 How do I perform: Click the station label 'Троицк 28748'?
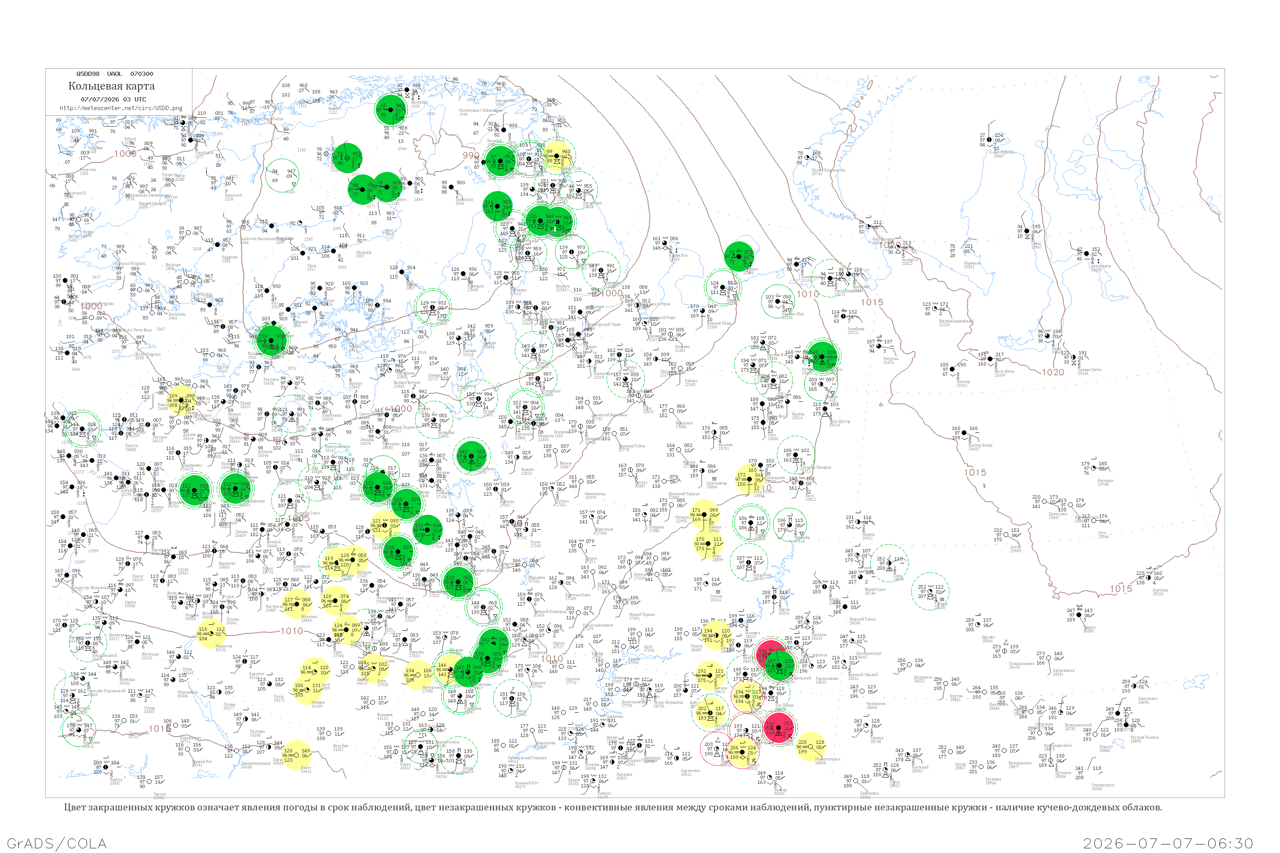click(x=876, y=740)
